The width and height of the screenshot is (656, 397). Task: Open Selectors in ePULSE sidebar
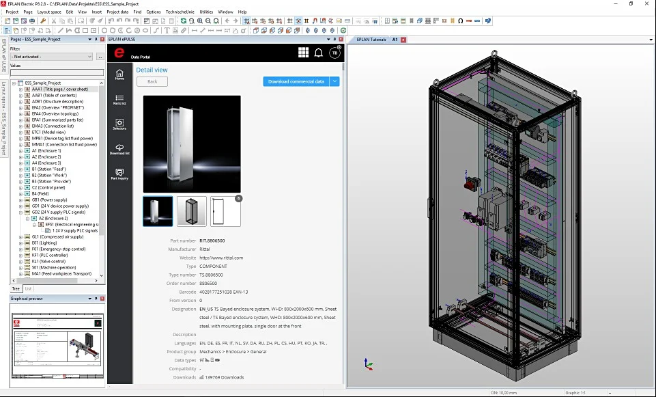click(119, 124)
